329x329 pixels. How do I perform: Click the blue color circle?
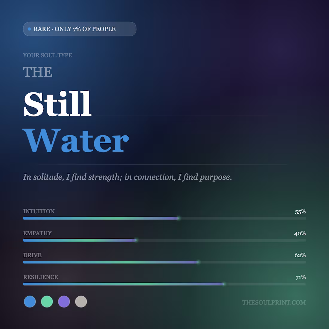(x=30, y=301)
